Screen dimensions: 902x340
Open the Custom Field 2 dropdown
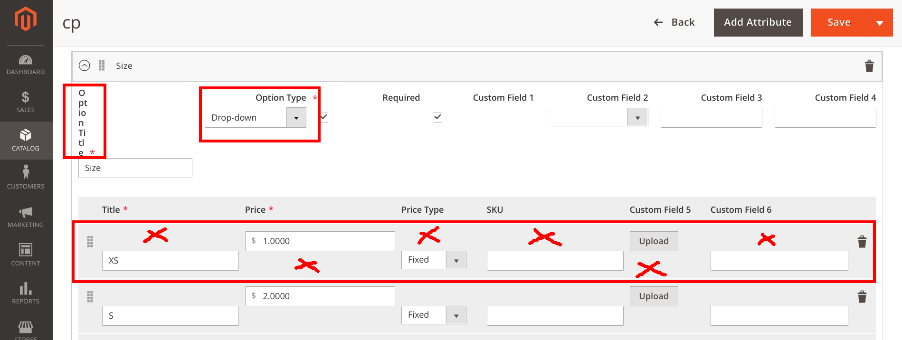637,117
